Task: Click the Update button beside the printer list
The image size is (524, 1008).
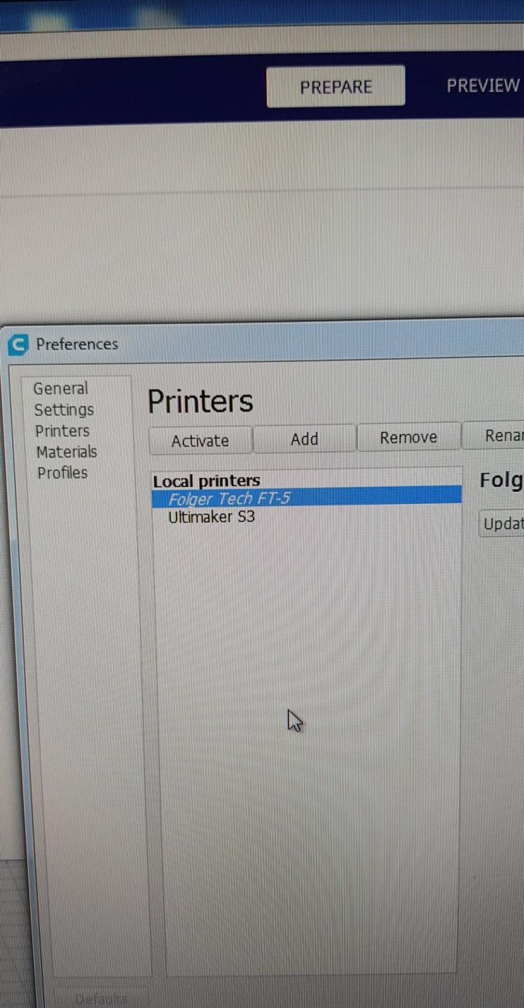Action: (503, 523)
